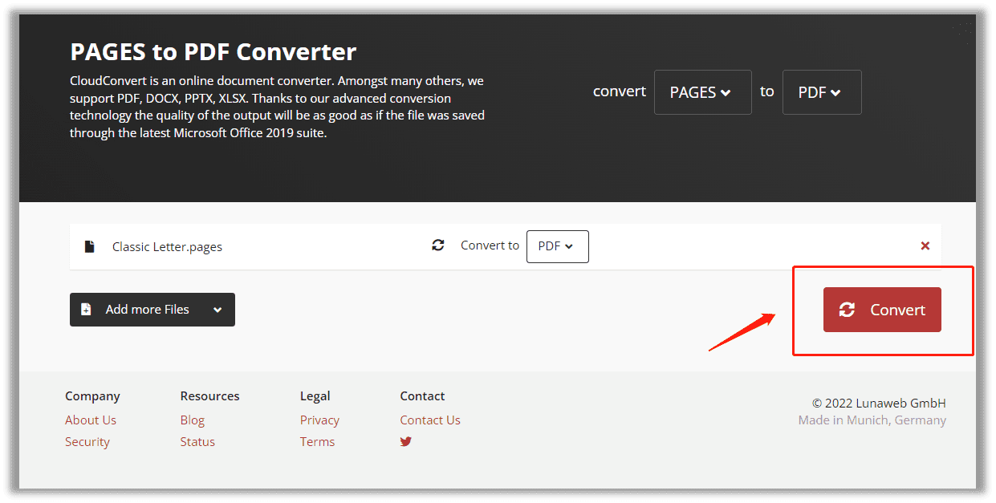The image size is (996, 503).
Task: Click the document file icon beside Classic Letter.pages
Action: [x=89, y=246]
